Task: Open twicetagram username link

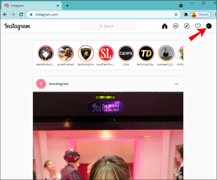Action: [59, 84]
